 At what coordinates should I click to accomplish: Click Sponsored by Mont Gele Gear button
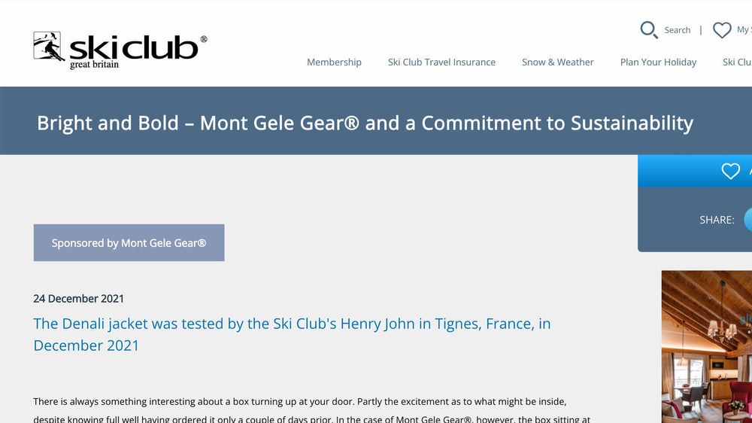[x=129, y=243]
